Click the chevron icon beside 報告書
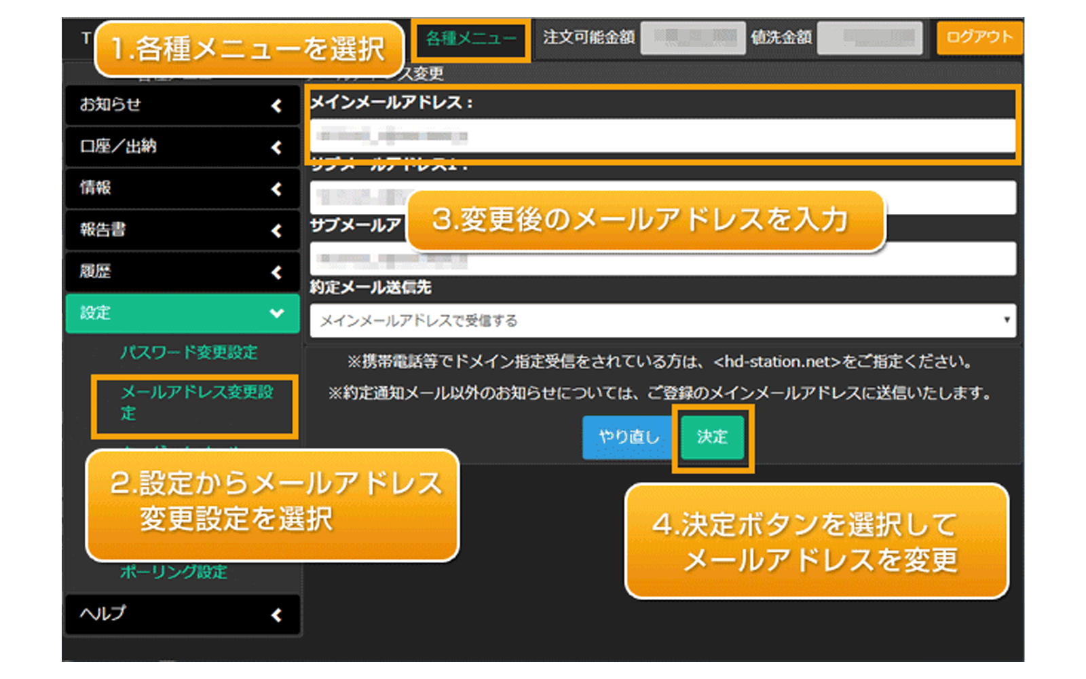The width and height of the screenshot is (1086, 679). point(276,231)
